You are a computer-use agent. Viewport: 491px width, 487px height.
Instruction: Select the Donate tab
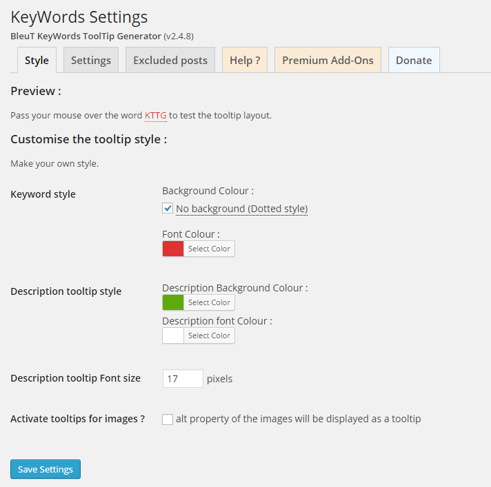[x=414, y=60]
